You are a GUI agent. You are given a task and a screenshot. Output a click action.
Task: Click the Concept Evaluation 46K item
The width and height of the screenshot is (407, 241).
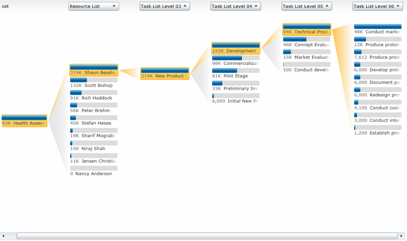tap(306, 42)
